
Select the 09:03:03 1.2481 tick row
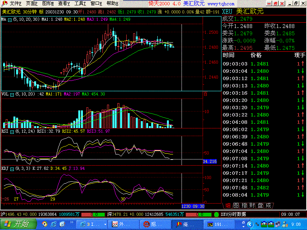coord(264,64)
